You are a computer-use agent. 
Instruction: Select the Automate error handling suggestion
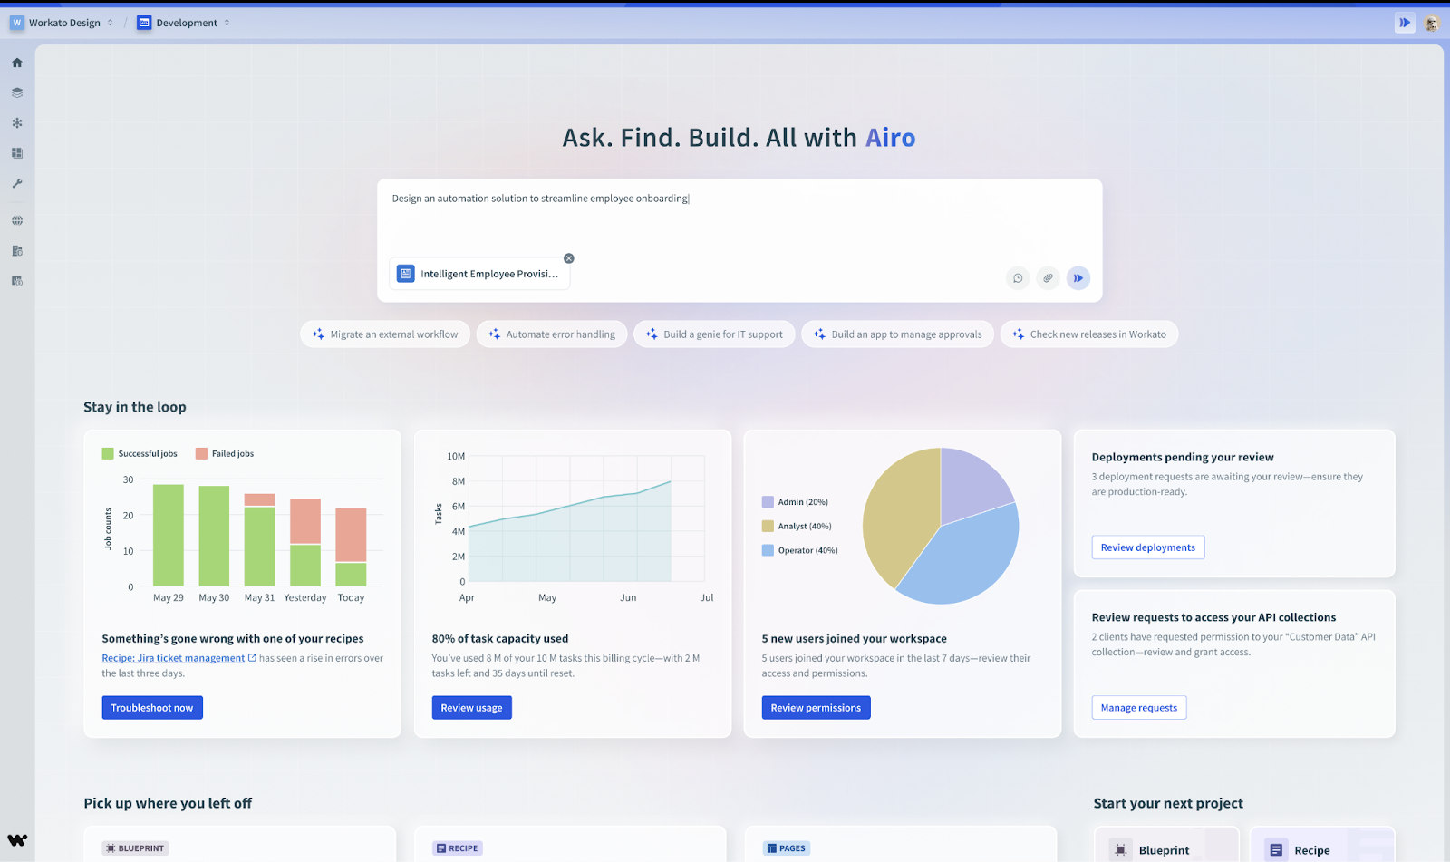click(552, 334)
